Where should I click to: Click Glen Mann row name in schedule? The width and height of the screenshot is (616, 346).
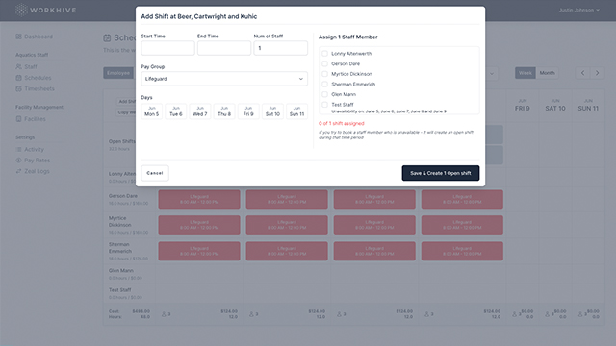coord(121,270)
